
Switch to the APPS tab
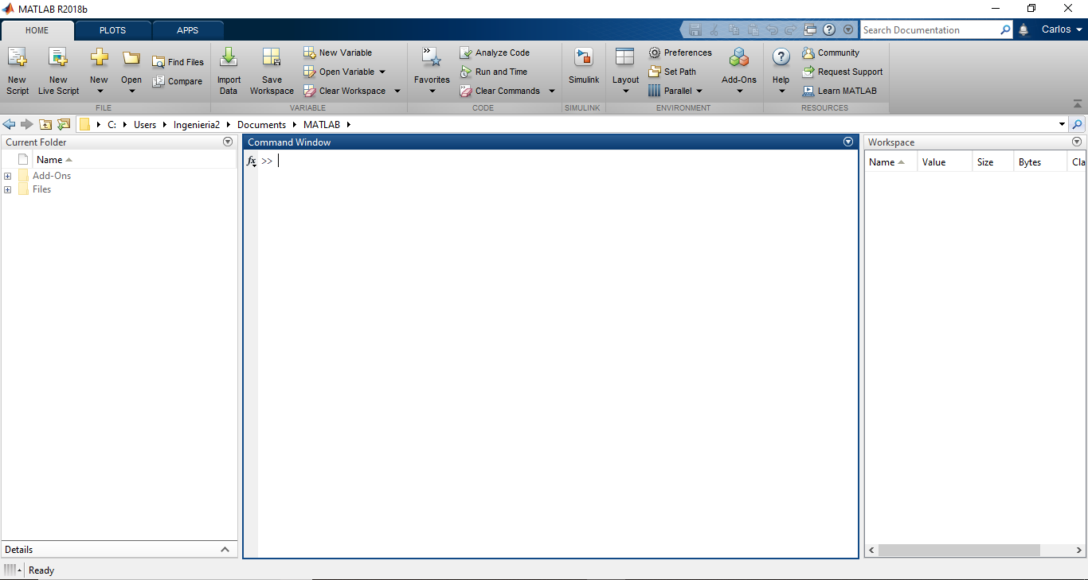click(188, 30)
